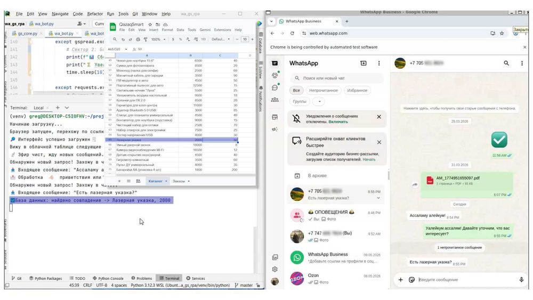Open WhatsApp Status sidebar icon

click(274, 76)
